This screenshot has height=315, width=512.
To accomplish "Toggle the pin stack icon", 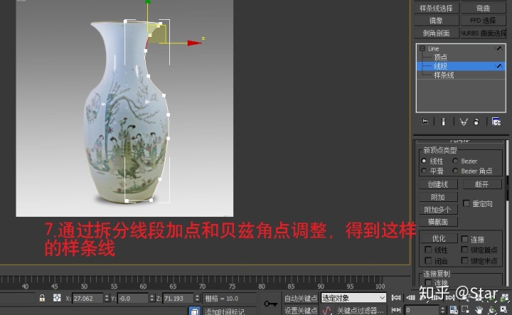I will tap(424, 122).
